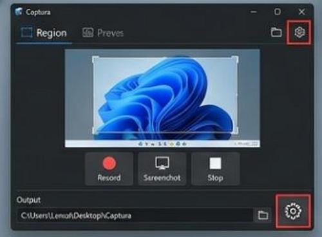Take a capture with the Screenshot button
Image resolution: width=322 pixels, height=237 pixels.
click(x=162, y=169)
